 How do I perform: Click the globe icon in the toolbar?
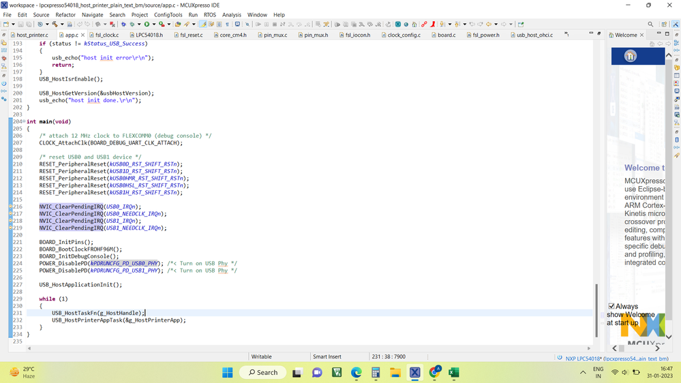[406, 25]
